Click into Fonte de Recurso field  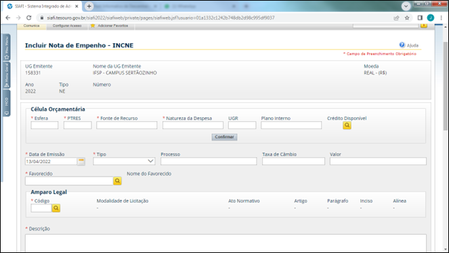[x=127, y=125]
